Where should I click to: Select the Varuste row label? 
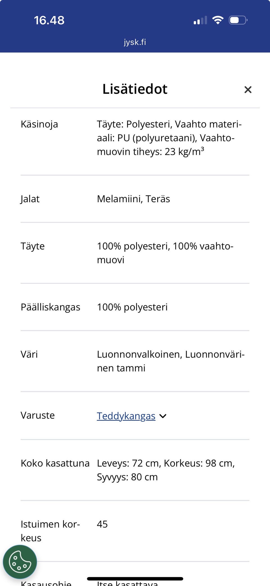pyautogui.click(x=38, y=415)
